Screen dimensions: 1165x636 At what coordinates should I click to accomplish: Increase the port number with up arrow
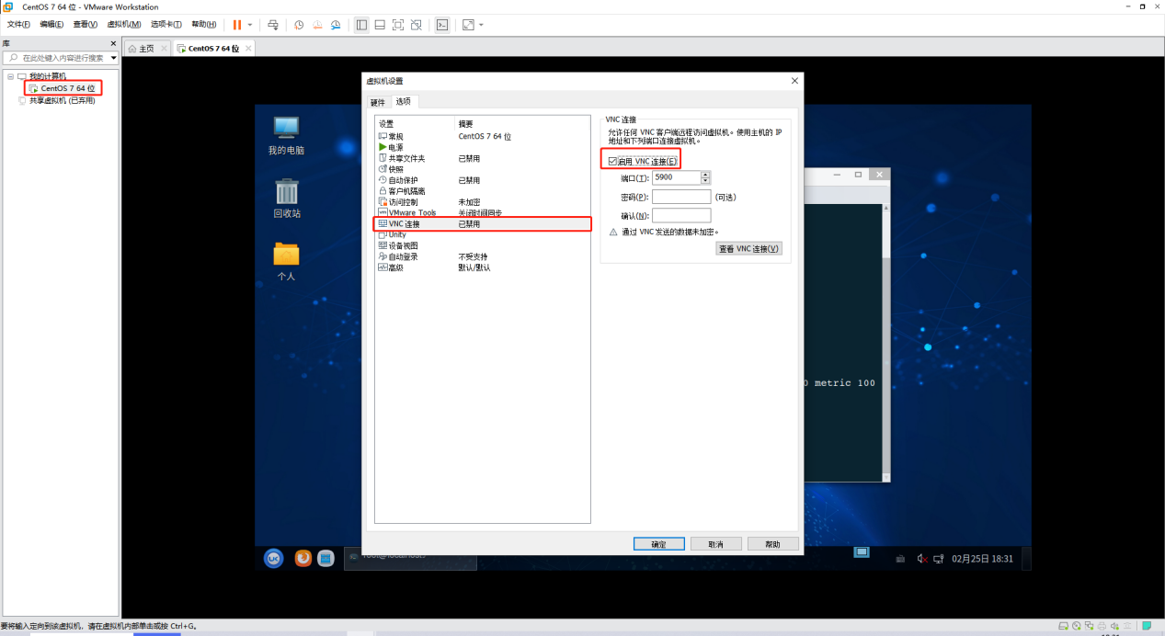tap(706, 174)
